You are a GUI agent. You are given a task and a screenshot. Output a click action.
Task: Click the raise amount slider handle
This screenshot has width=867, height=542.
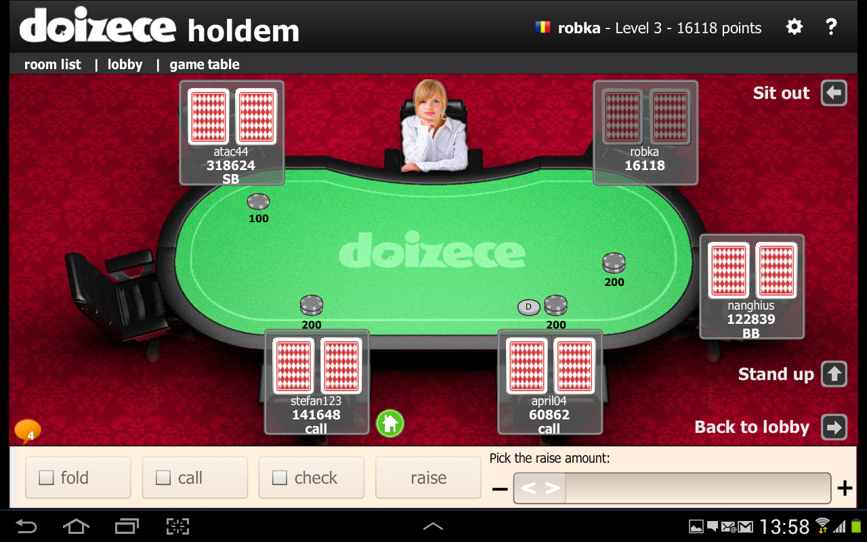(x=539, y=488)
